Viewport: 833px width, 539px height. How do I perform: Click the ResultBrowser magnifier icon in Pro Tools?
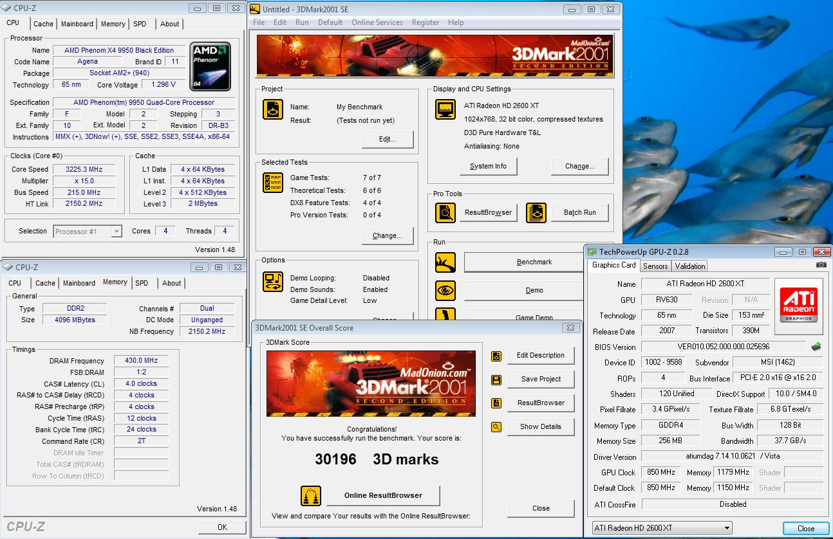click(x=445, y=212)
